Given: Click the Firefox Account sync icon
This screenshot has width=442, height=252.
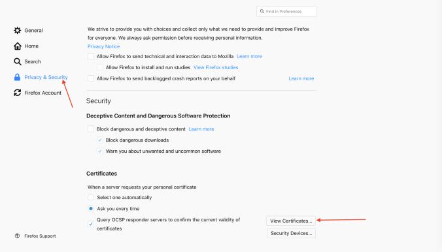Looking at the screenshot, I should [x=18, y=93].
